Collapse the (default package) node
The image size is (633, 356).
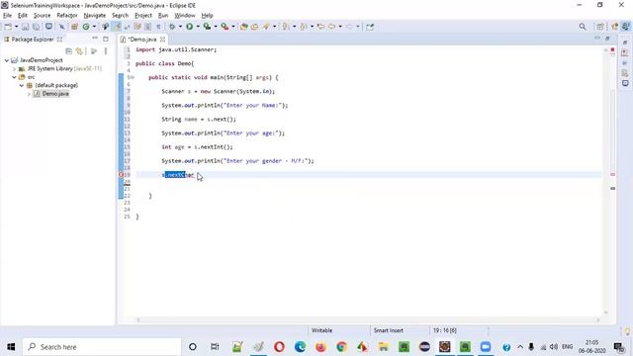22,86
